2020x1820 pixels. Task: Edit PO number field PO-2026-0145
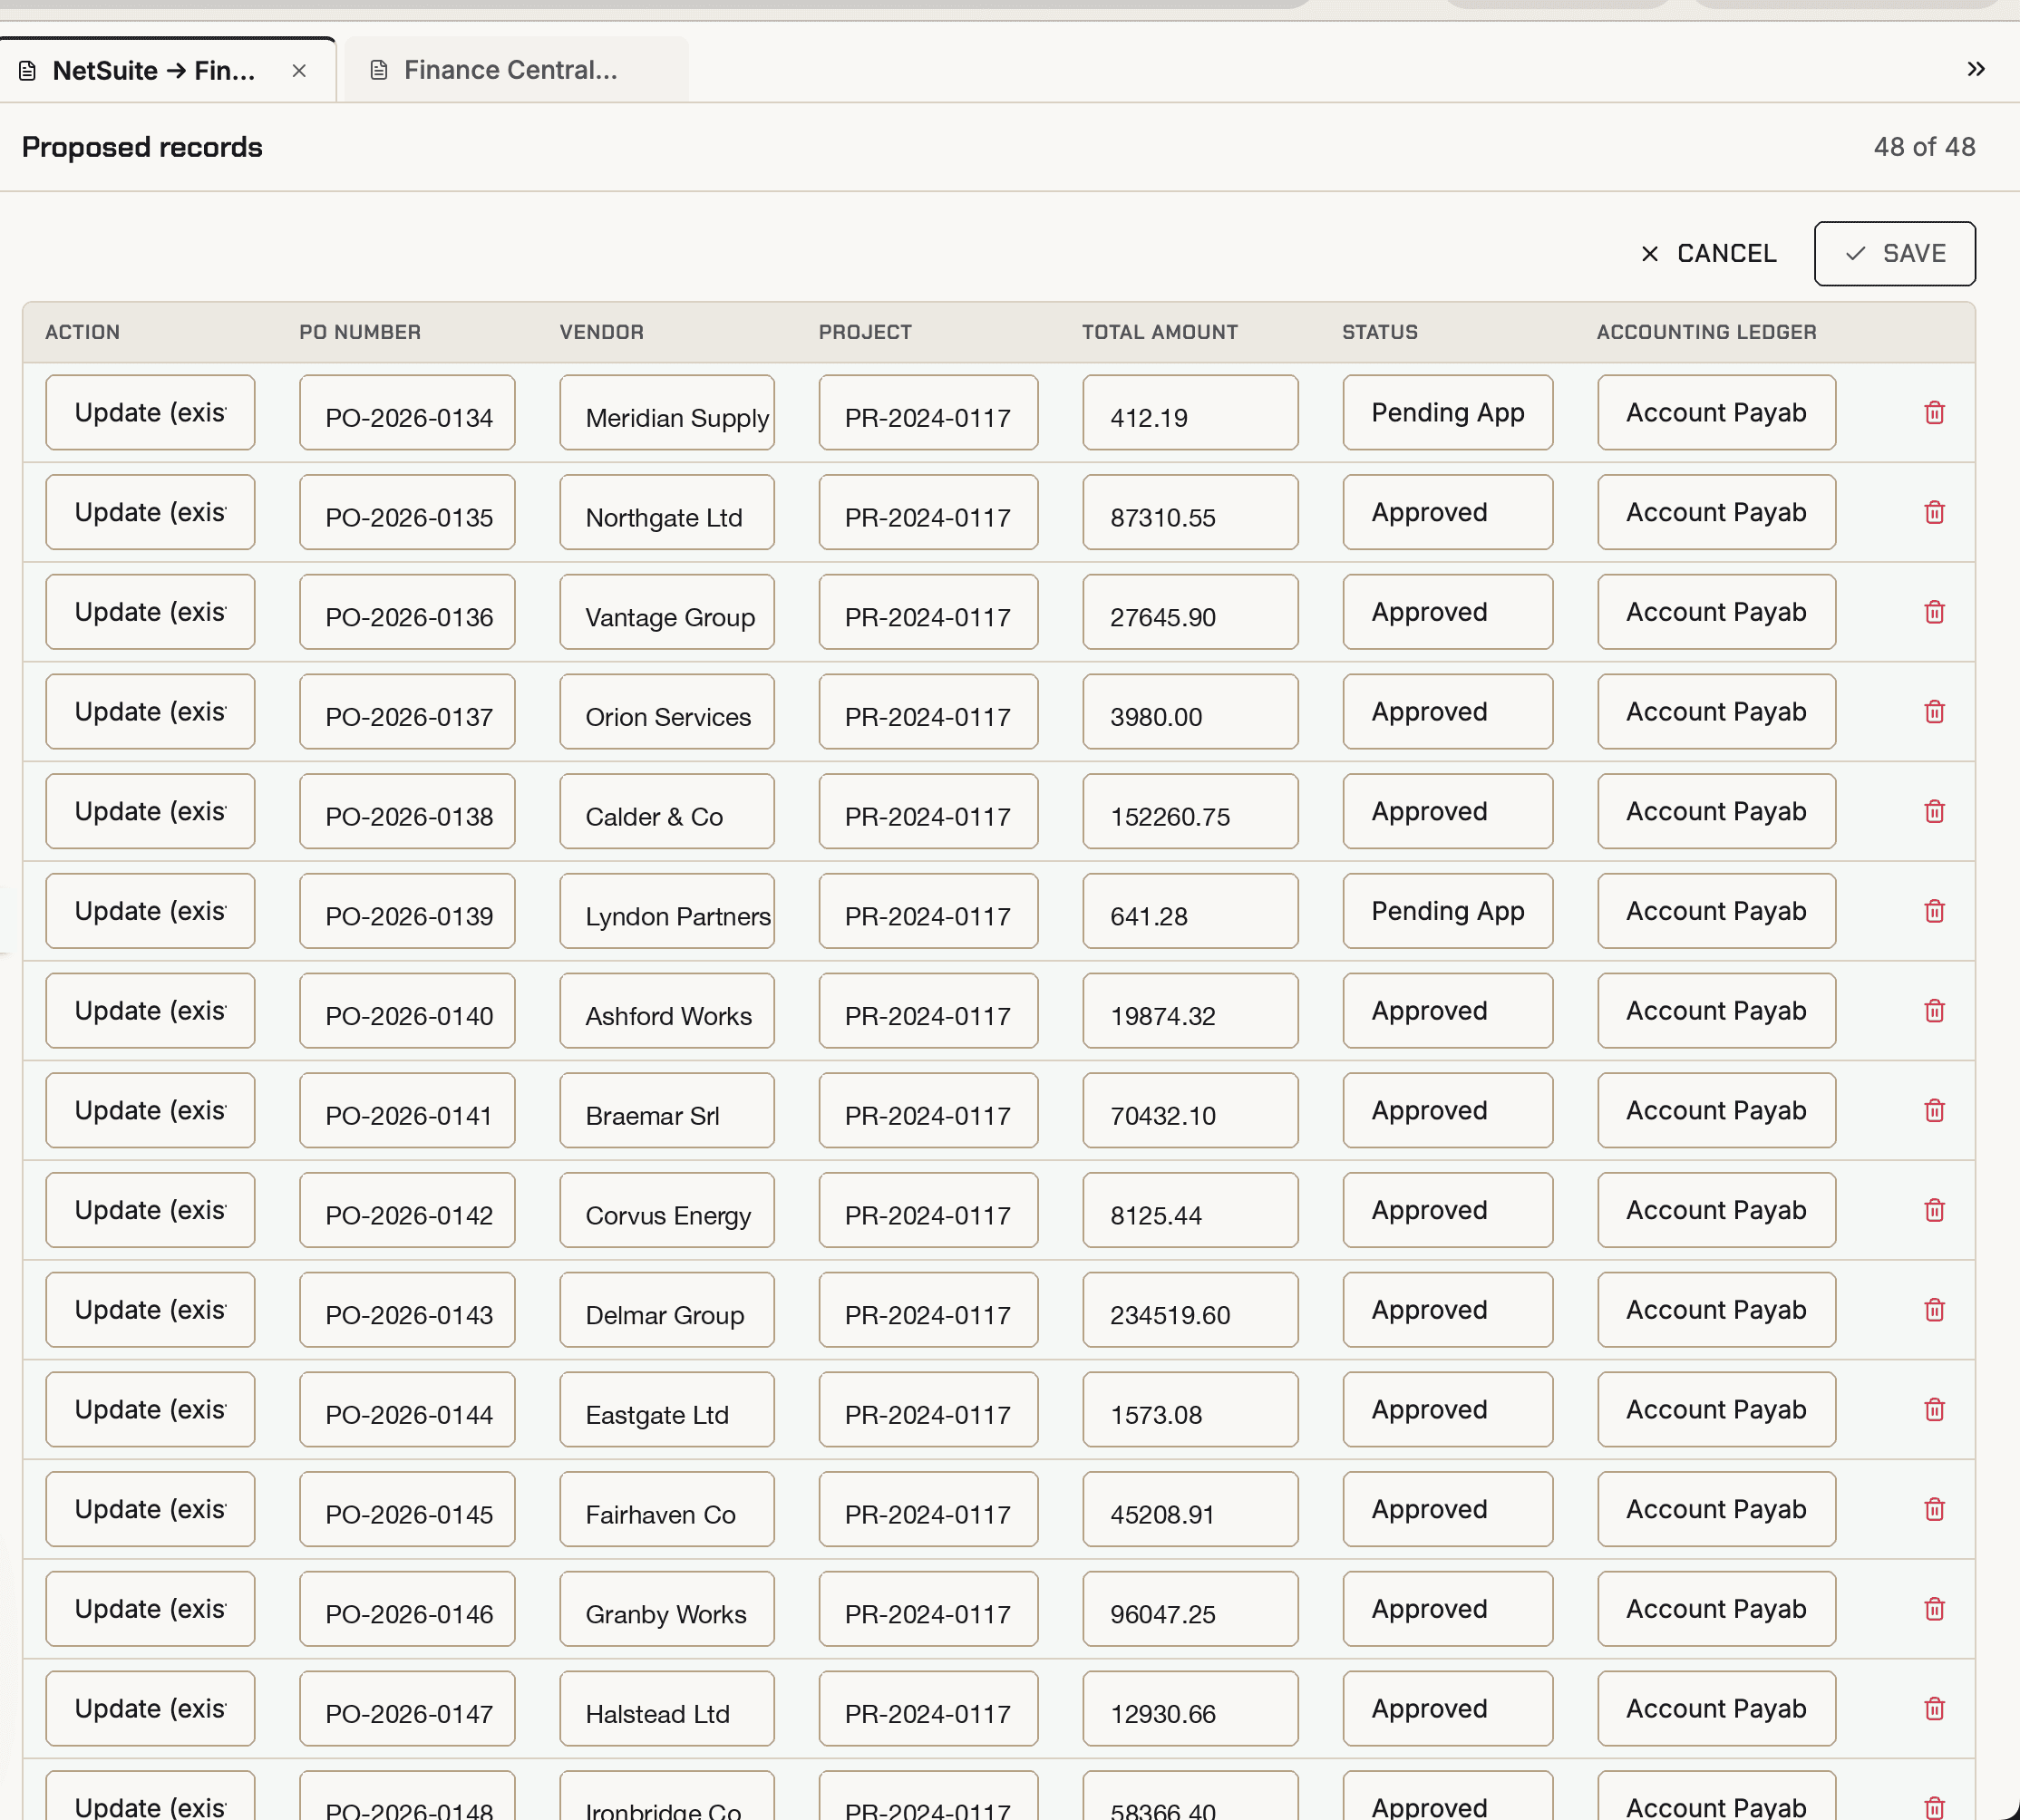[407, 1510]
